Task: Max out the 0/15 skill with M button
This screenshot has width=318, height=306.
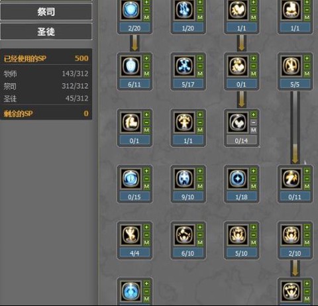Action: pyautogui.click(x=146, y=187)
